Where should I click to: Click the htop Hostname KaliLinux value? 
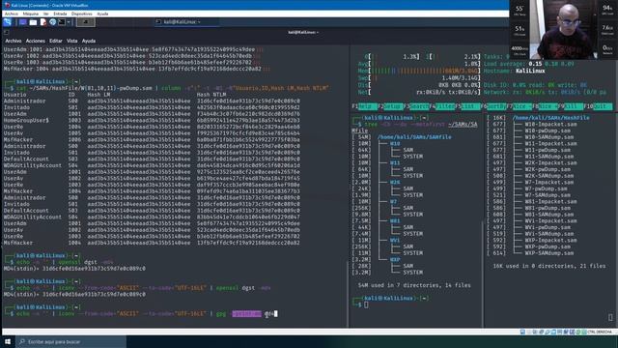(x=530, y=71)
